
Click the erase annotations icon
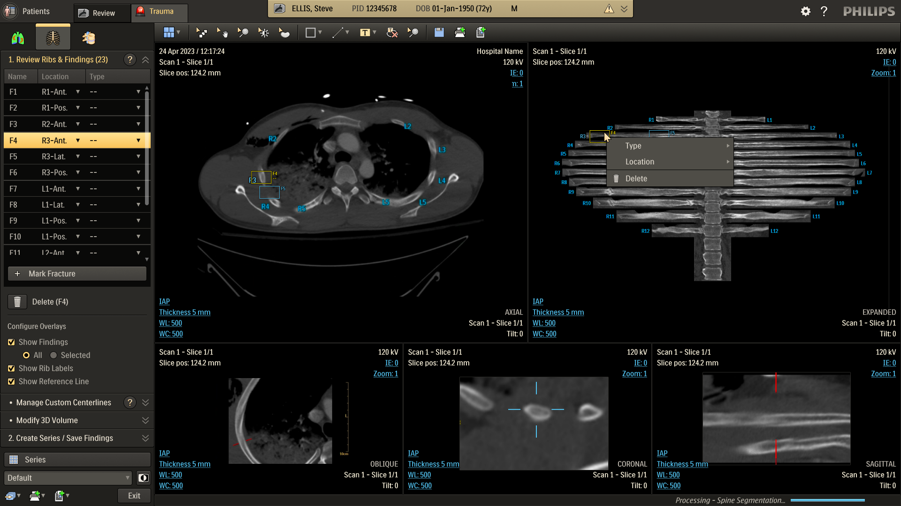392,32
